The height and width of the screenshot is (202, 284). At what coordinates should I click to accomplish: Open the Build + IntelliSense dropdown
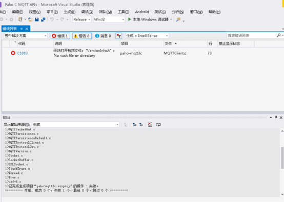tap(147, 36)
